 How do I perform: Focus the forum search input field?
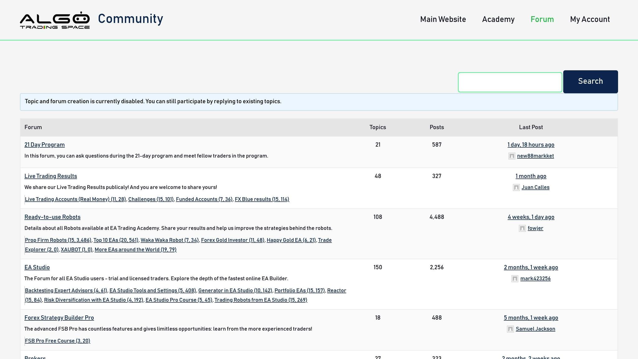pos(510,82)
